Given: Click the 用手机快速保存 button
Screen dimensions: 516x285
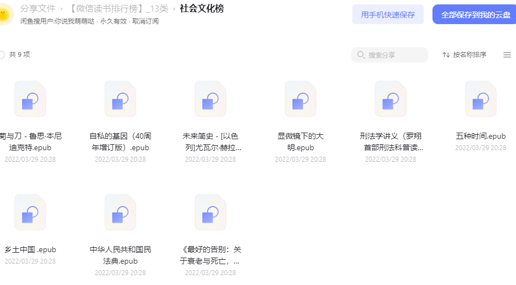Looking at the screenshot, I should coord(387,14).
